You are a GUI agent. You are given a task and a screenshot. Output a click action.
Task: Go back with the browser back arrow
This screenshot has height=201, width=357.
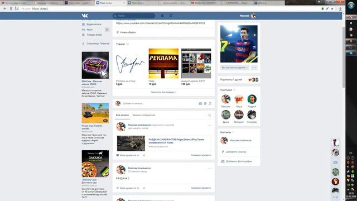tap(5, 9)
